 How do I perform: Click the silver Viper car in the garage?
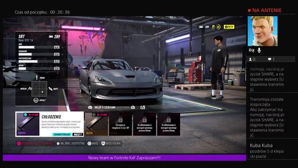pyautogui.click(x=121, y=80)
